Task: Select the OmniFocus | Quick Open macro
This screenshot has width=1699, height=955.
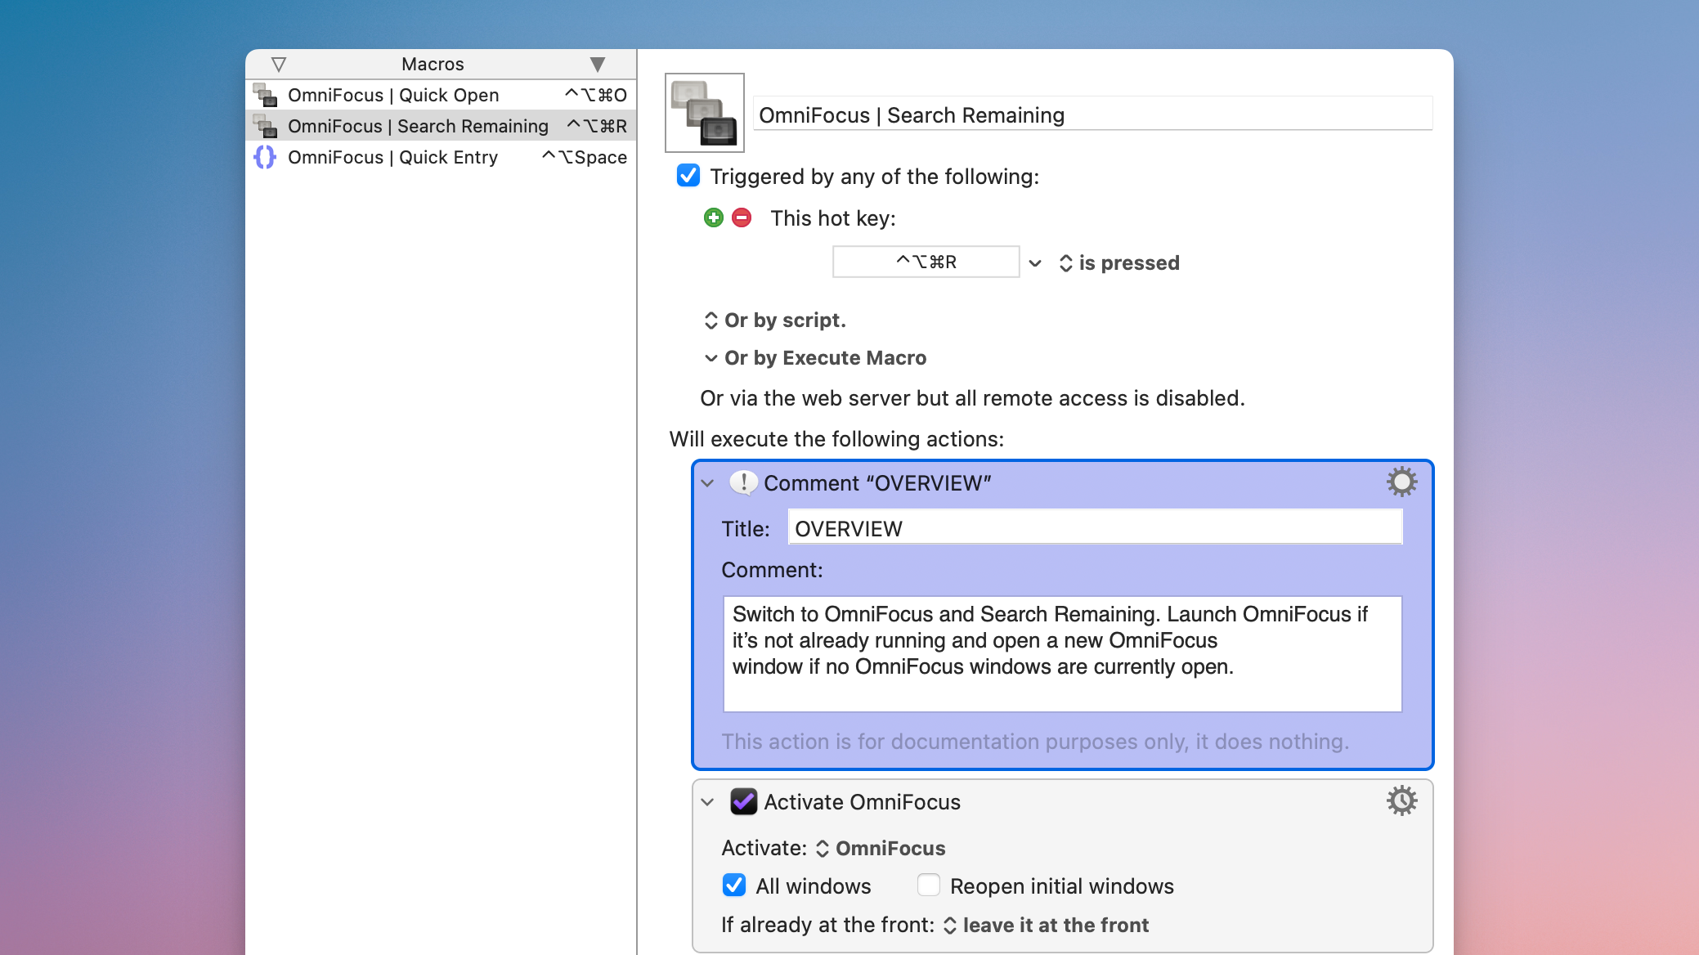Action: pyautogui.click(x=441, y=95)
